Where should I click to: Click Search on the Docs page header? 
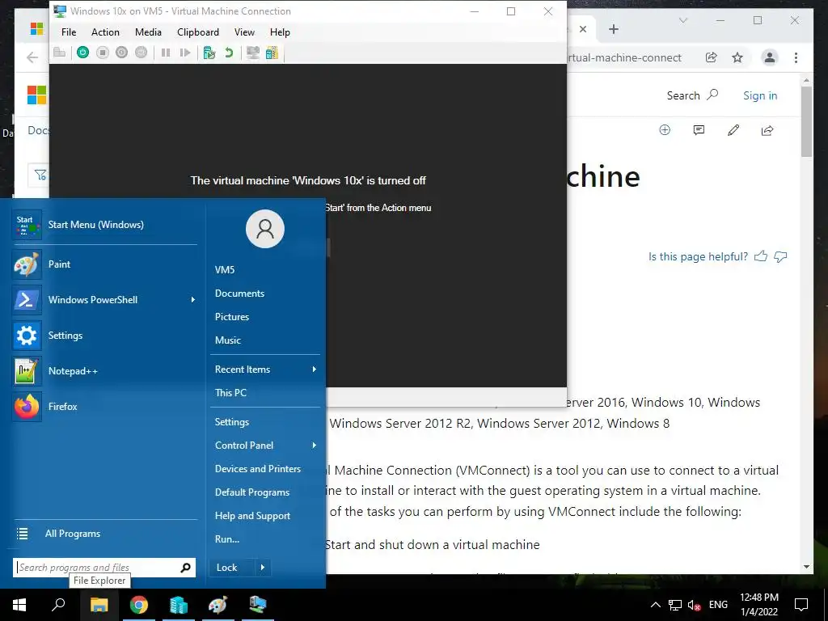coord(692,95)
